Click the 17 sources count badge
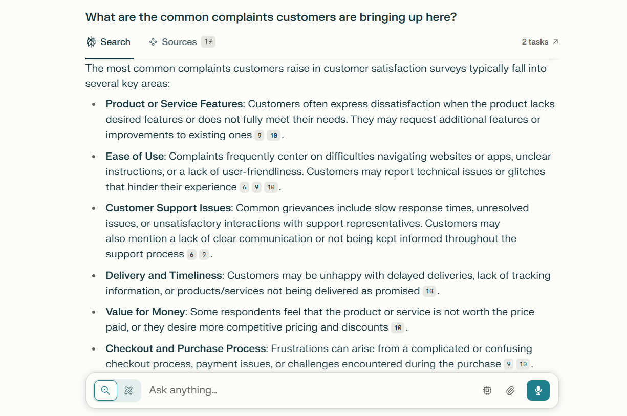The image size is (627, 416). coord(208,42)
